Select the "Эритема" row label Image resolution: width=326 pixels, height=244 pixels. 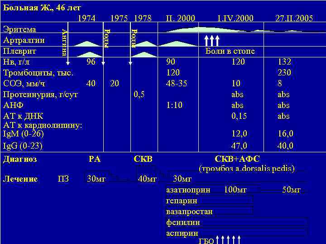[19, 29]
